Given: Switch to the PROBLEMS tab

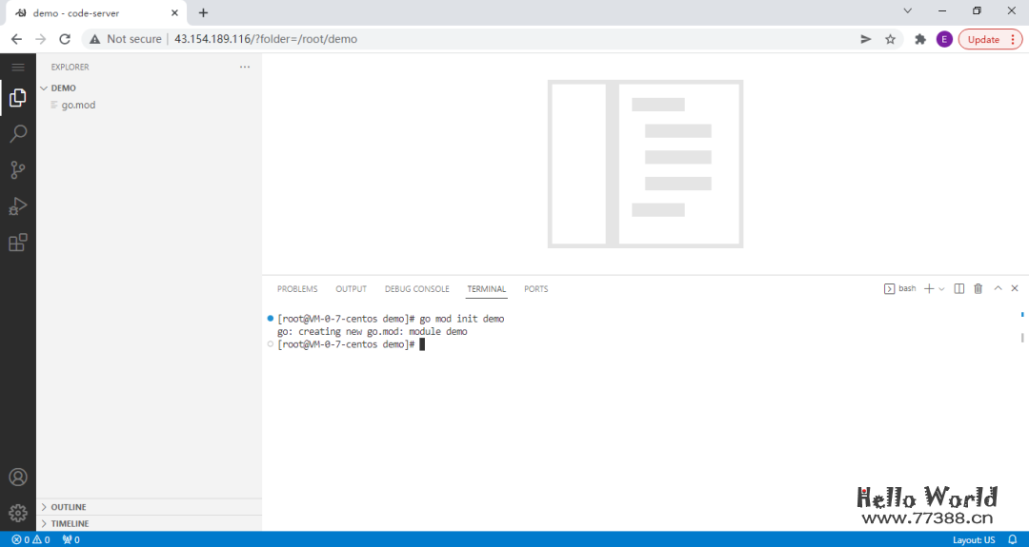Looking at the screenshot, I should coord(297,289).
